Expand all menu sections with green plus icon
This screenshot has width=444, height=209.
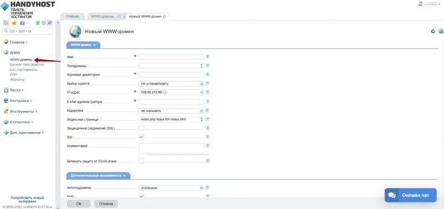point(37,23)
